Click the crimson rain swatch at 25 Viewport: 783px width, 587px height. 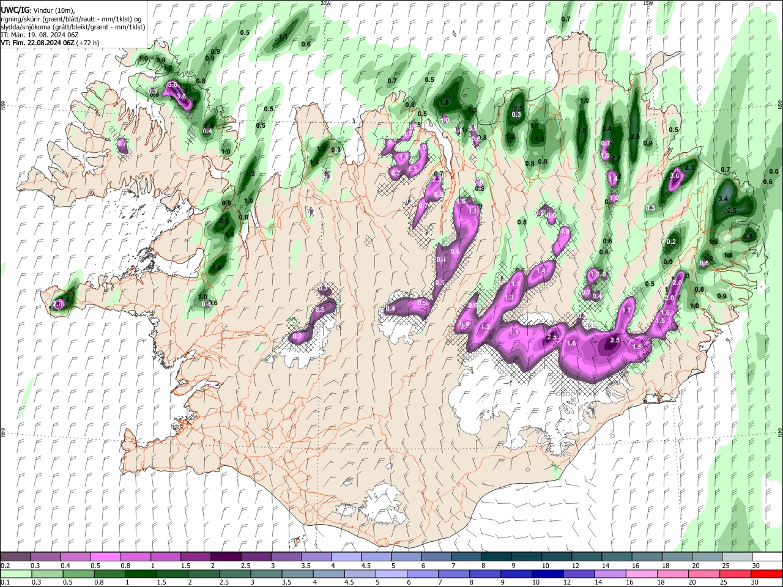click(735, 574)
